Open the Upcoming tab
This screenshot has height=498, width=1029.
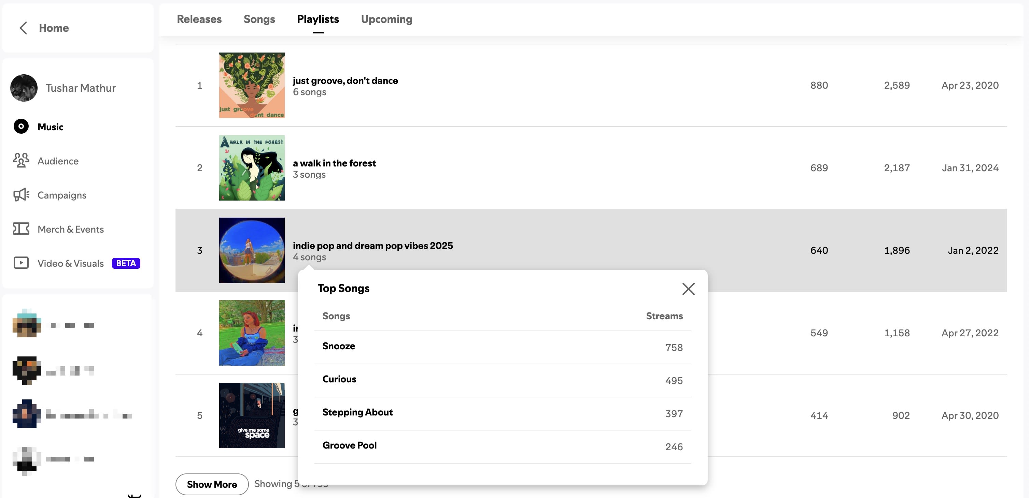(x=386, y=19)
